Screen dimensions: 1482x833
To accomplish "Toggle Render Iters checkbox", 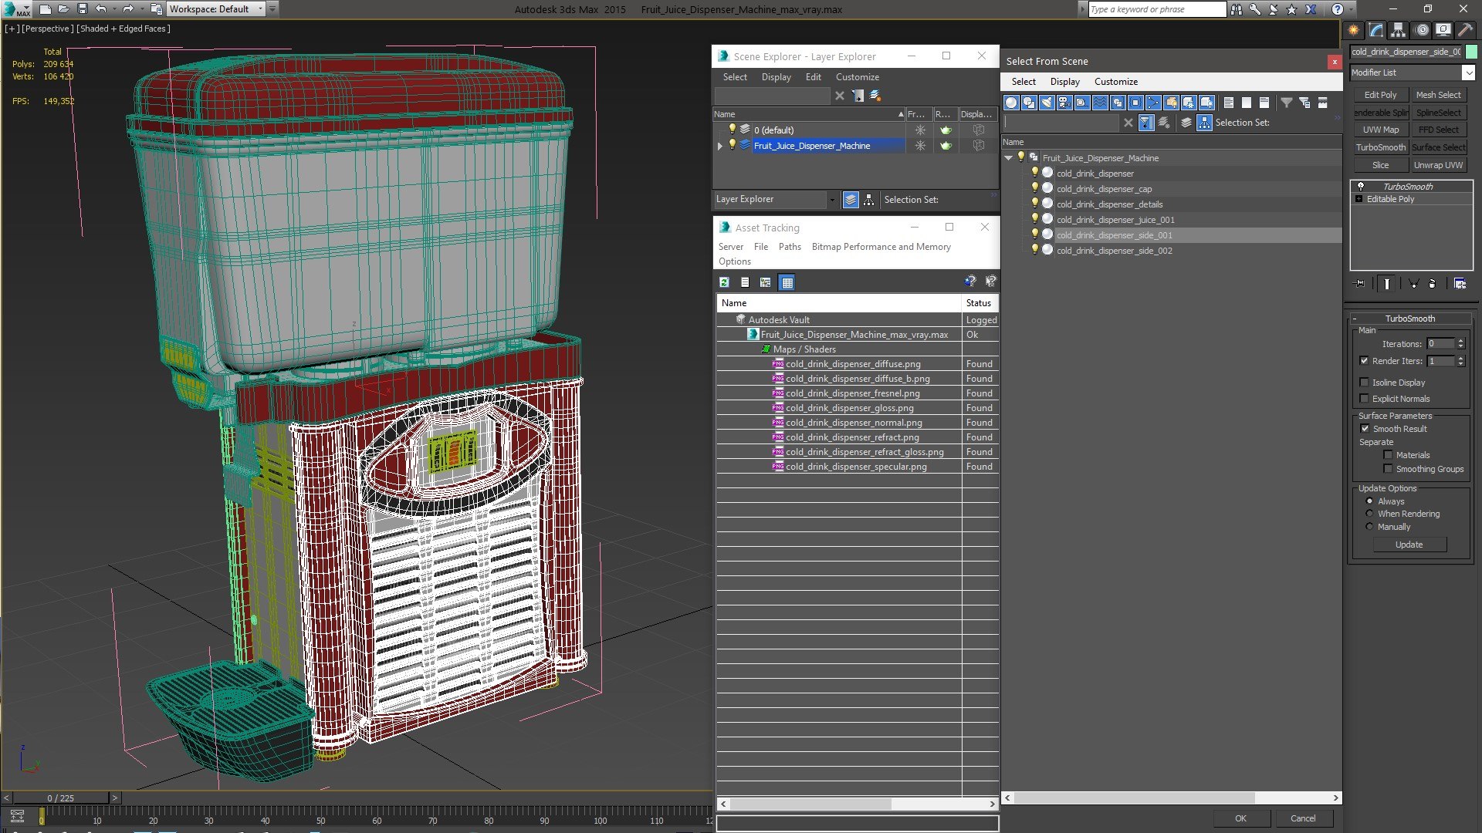I will 1364,361.
